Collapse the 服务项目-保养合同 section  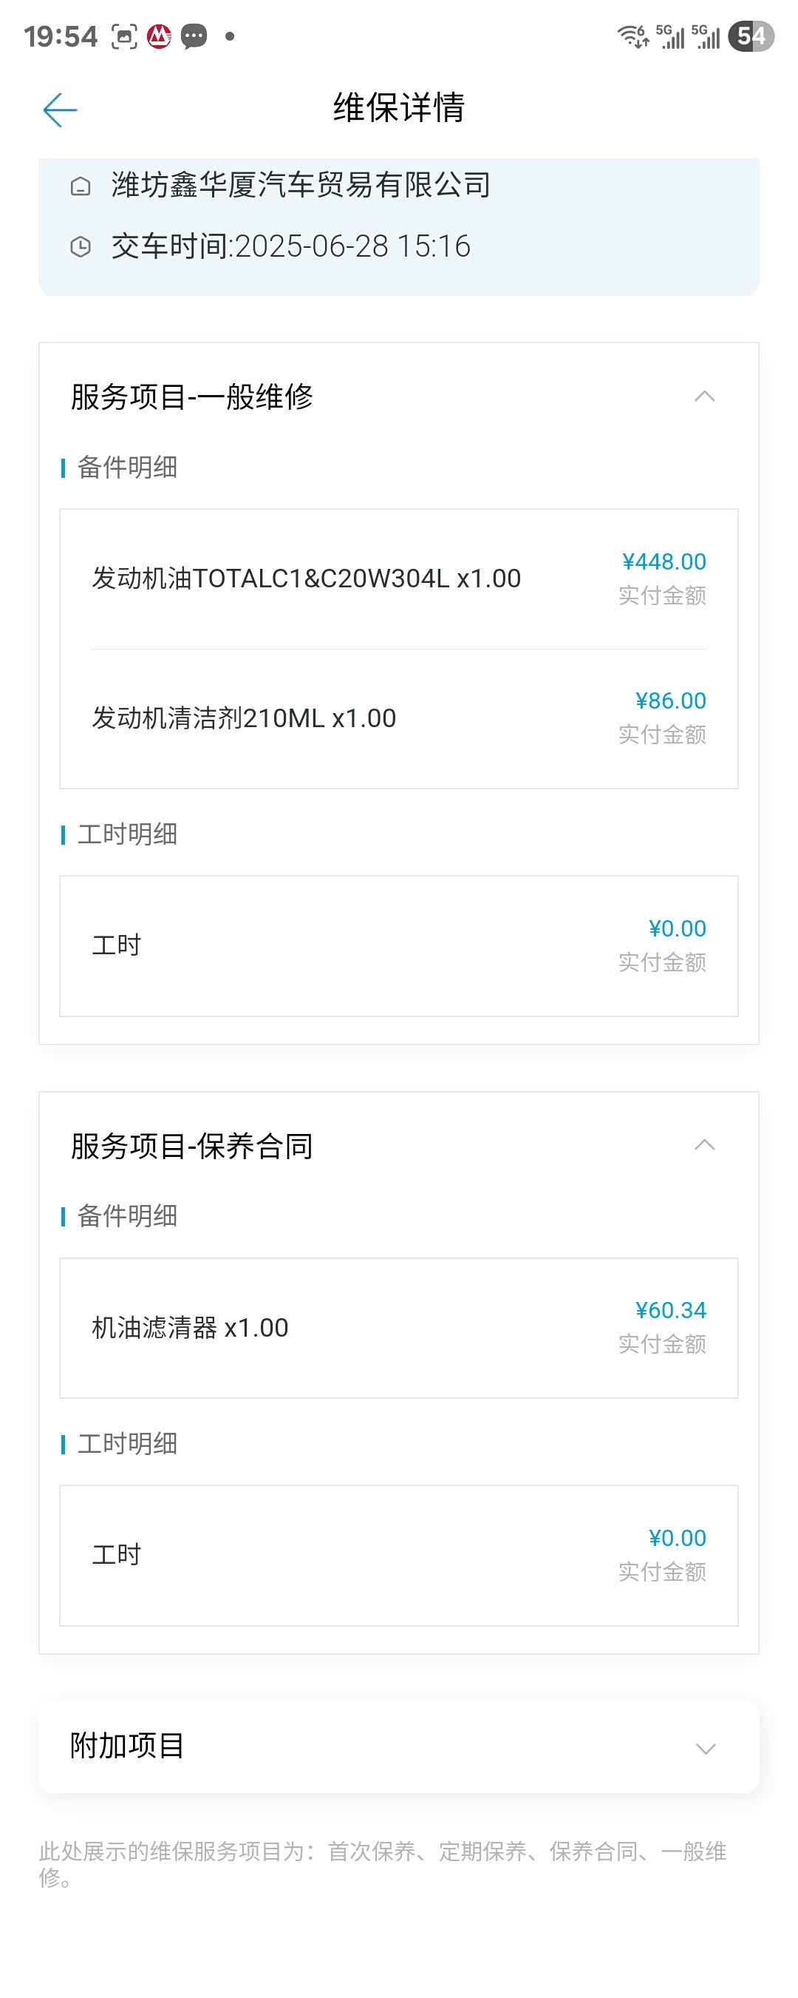coord(704,1145)
